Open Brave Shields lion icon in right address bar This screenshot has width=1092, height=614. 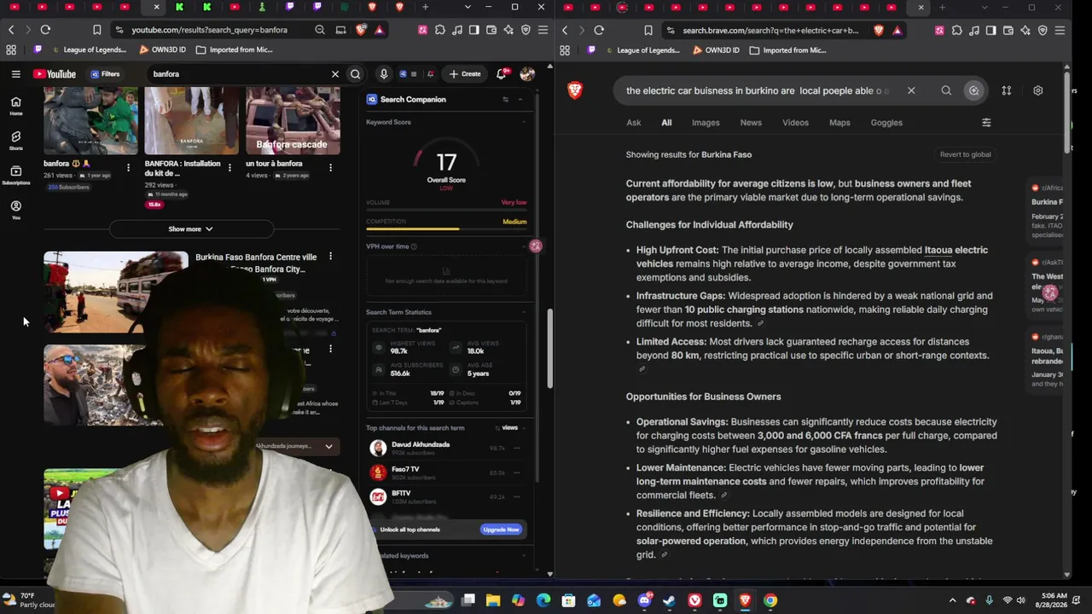pos(879,31)
